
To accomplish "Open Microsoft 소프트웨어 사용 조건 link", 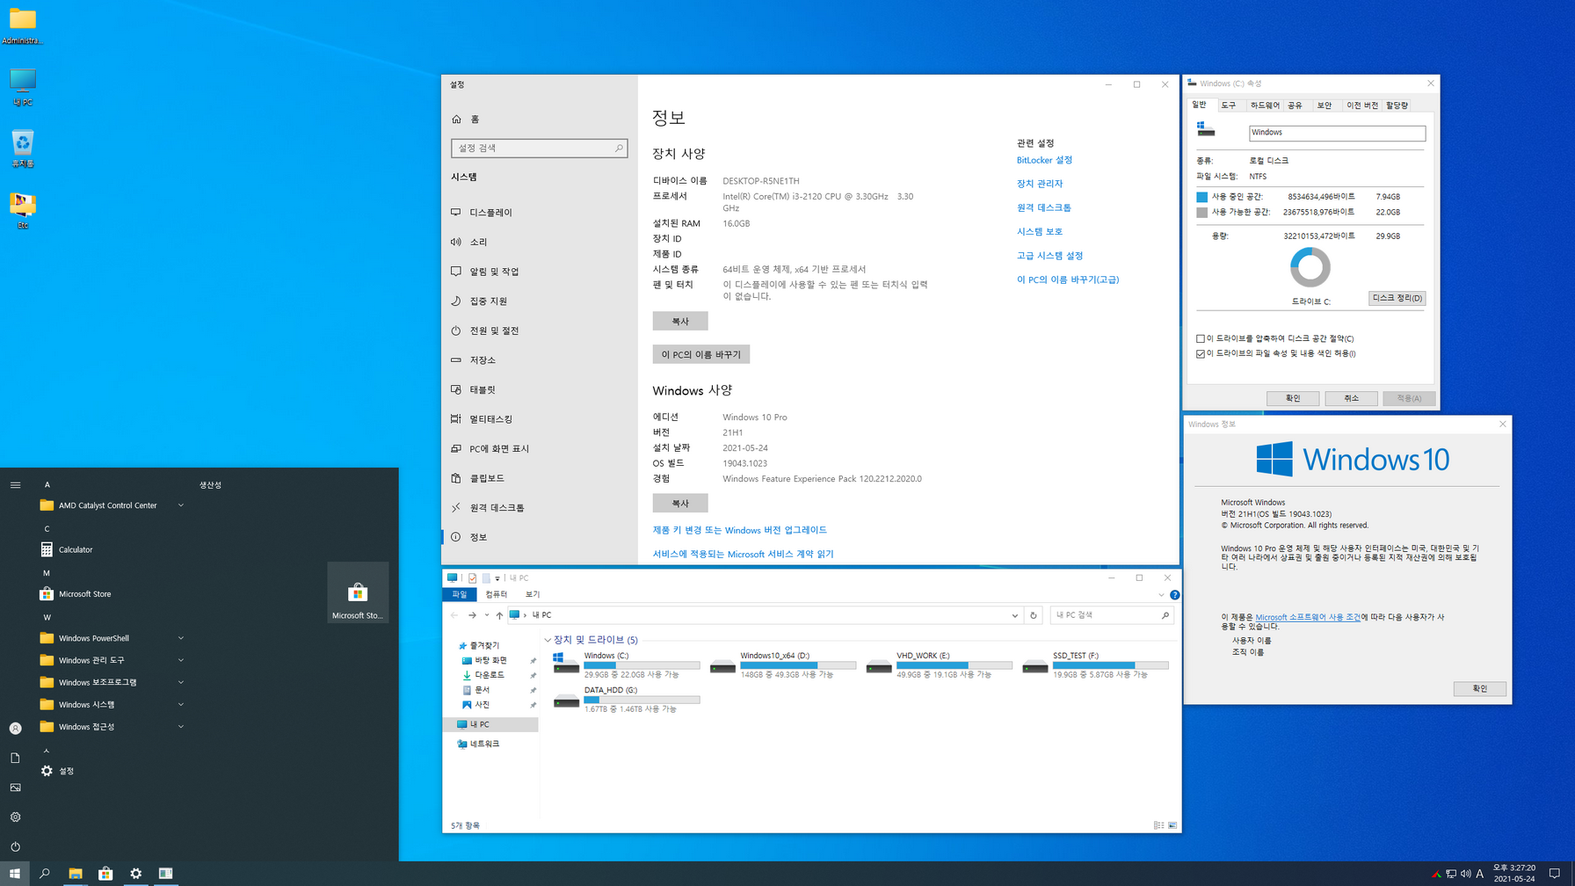I will [1308, 617].
